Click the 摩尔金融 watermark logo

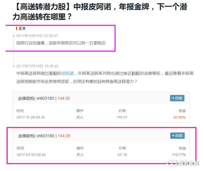[x=183, y=163]
